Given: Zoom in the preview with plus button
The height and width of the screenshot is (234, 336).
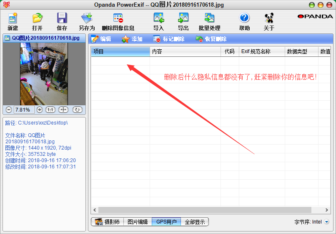Looking at the screenshot, I should point(40,110).
